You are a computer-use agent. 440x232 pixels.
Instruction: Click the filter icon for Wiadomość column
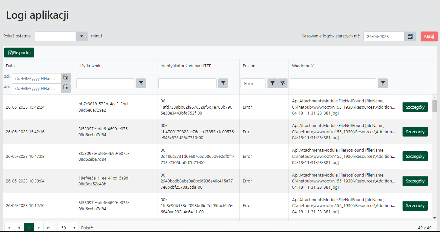tap(383, 84)
